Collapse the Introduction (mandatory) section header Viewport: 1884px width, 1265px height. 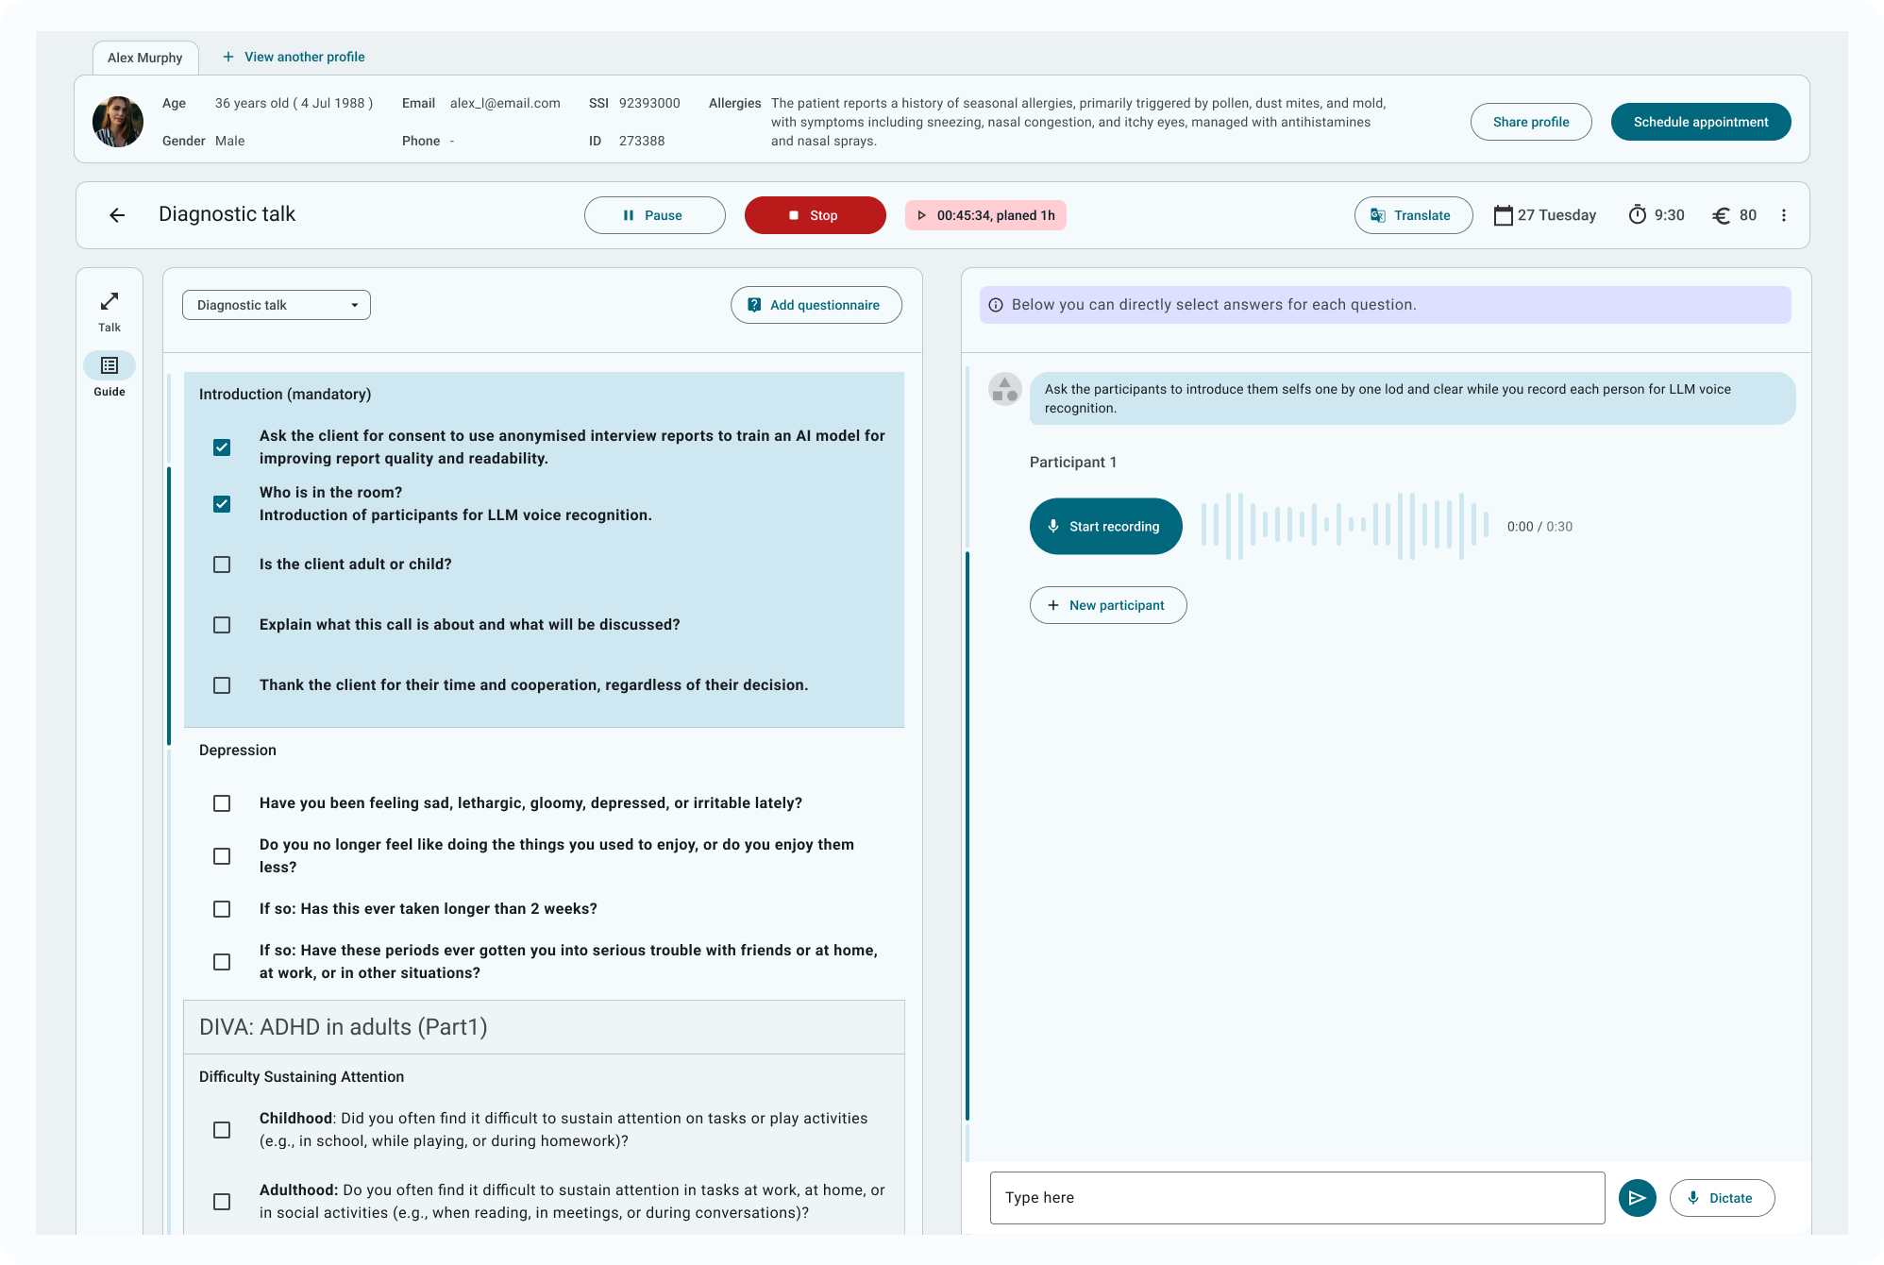(285, 395)
